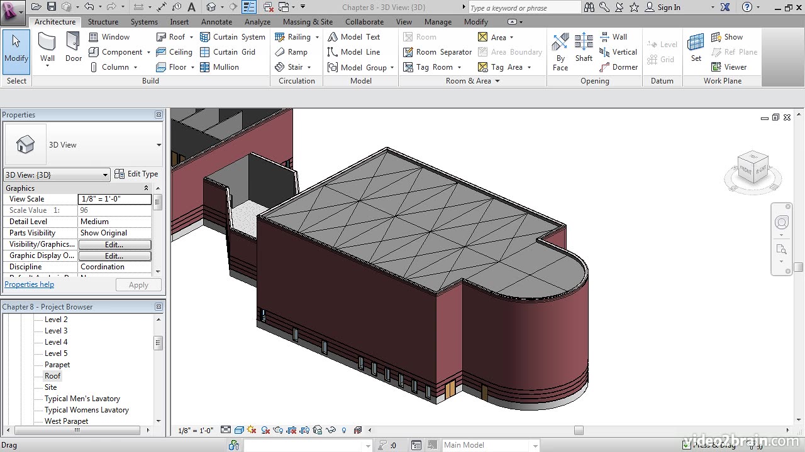
Task: Open the Properties help link
Action: [30, 284]
